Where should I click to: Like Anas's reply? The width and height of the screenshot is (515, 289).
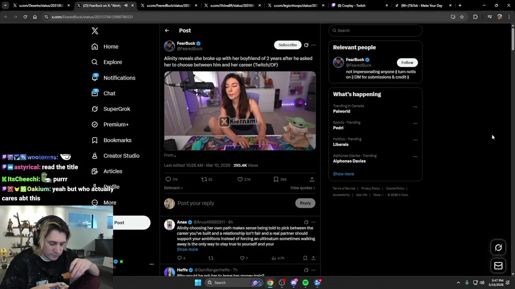(x=244, y=258)
